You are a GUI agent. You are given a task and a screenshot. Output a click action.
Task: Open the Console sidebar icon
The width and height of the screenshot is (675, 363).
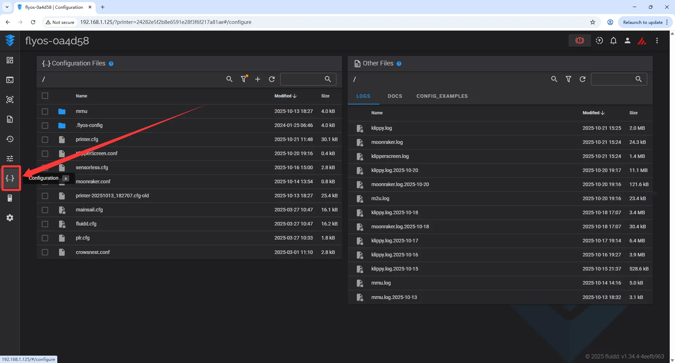pyautogui.click(x=10, y=80)
